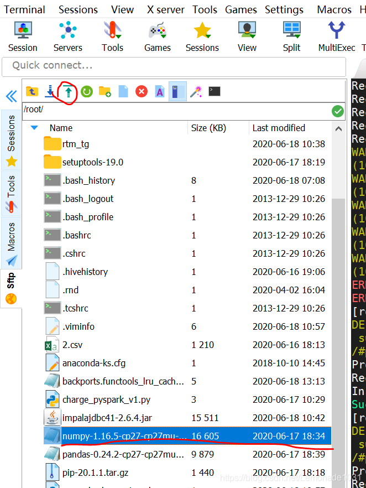The width and height of the screenshot is (366, 488).
Task: Open the View menu
Action: pos(123,9)
